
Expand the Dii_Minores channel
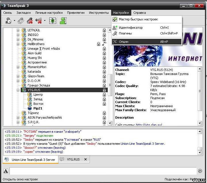pyautogui.click(x=18, y=40)
